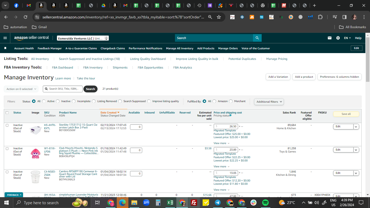Select the Cambro Food Storage Container row checkbox
370x208 pixels.
coord(7,172)
